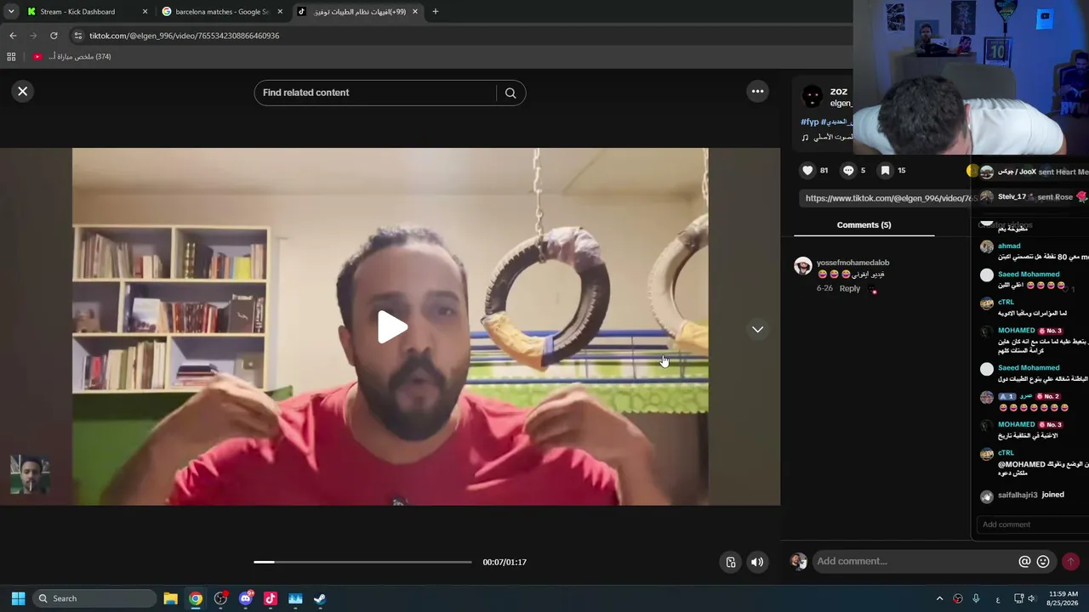The image size is (1089, 612).
Task: Like the video with the heart icon
Action: tap(807, 170)
